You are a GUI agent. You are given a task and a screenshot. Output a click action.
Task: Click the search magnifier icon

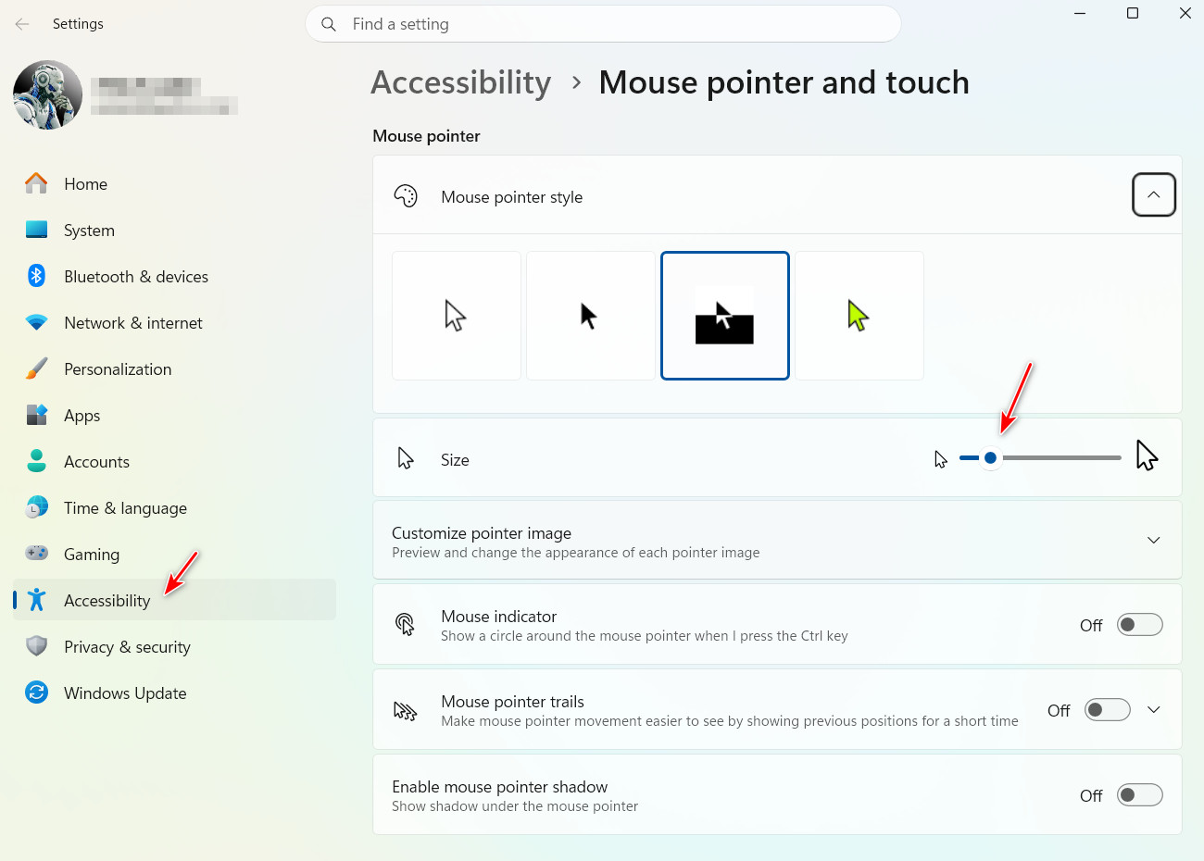(x=329, y=24)
